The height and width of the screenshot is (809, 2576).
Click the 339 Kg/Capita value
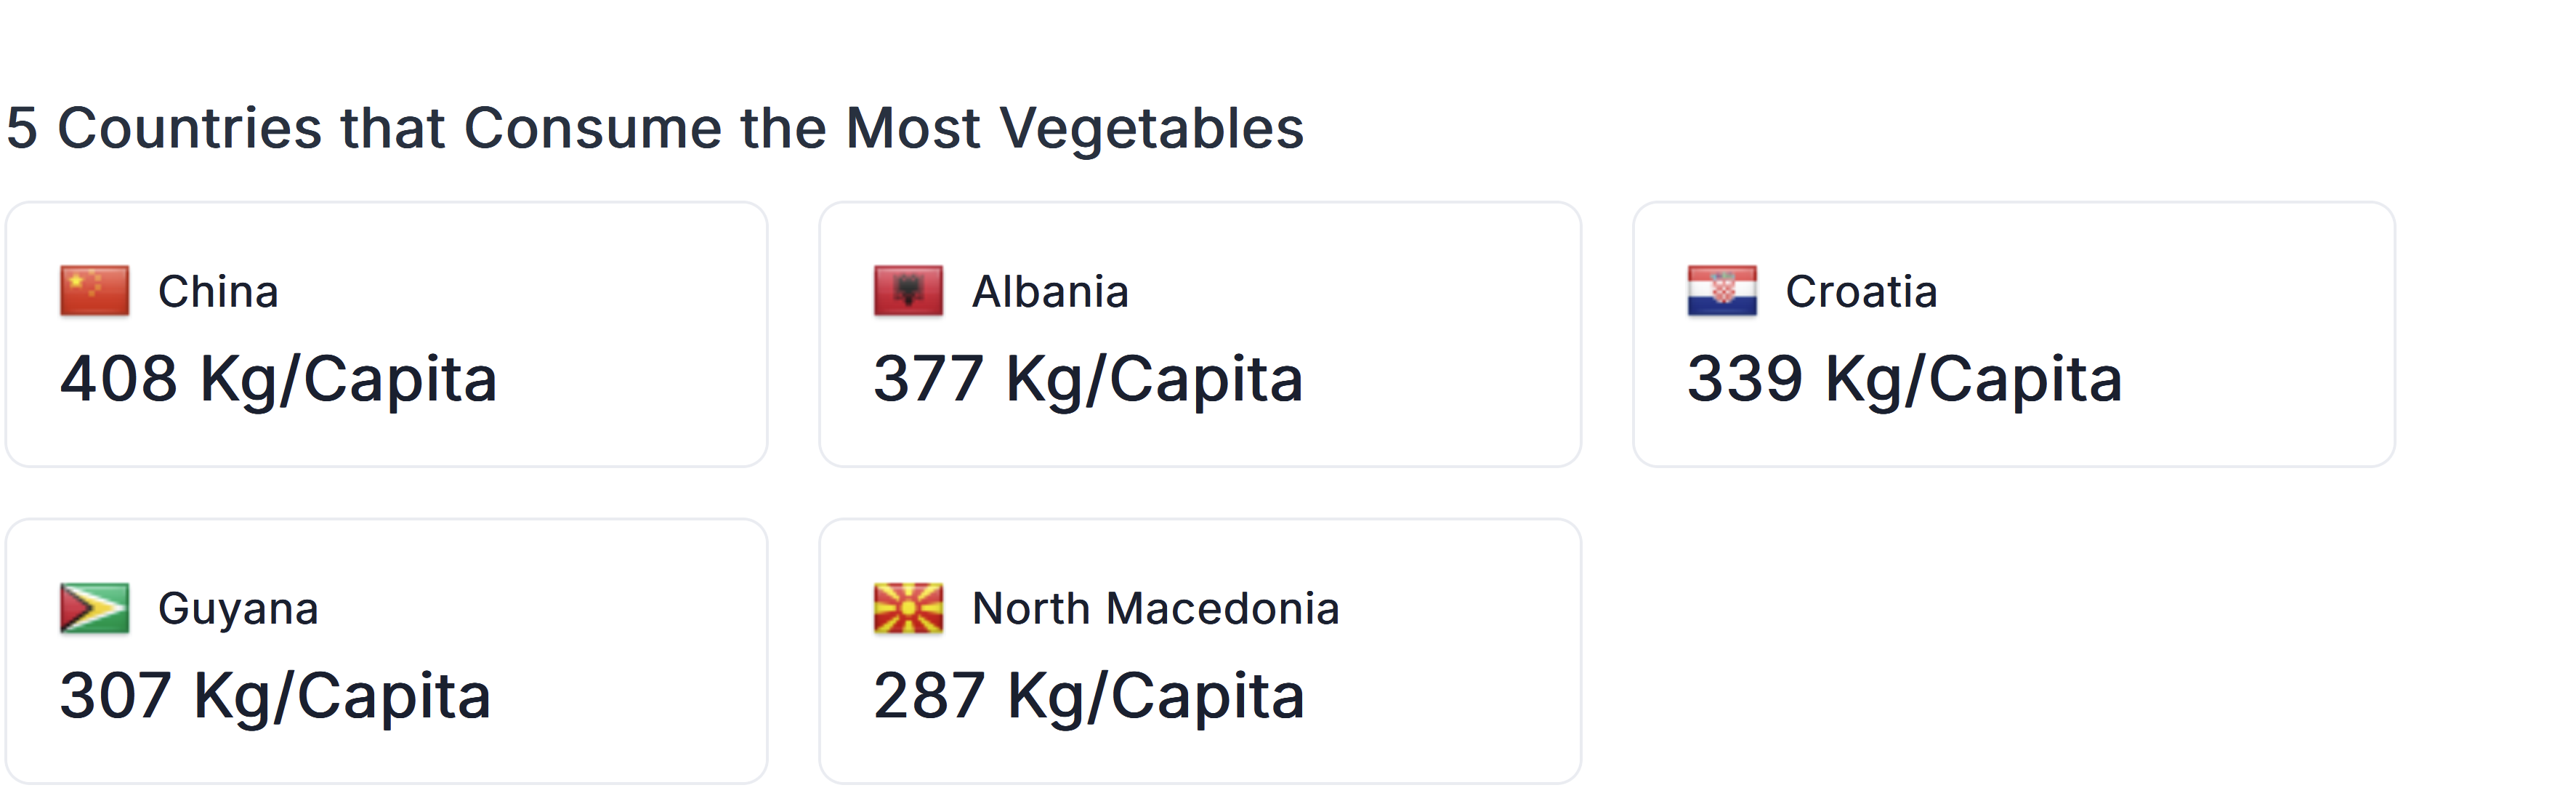click(1904, 380)
